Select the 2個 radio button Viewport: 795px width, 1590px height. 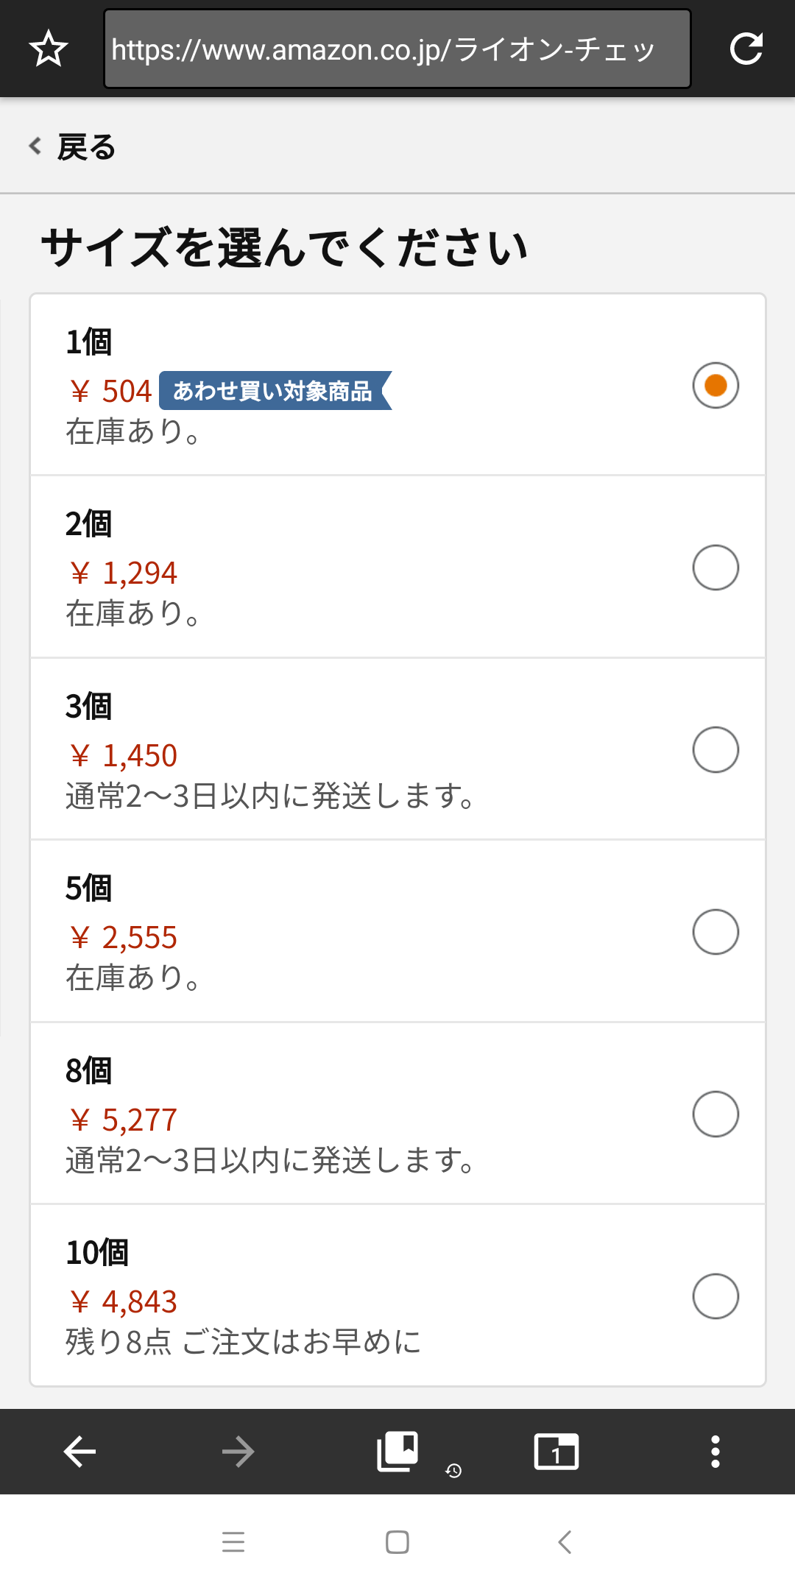[x=715, y=568]
